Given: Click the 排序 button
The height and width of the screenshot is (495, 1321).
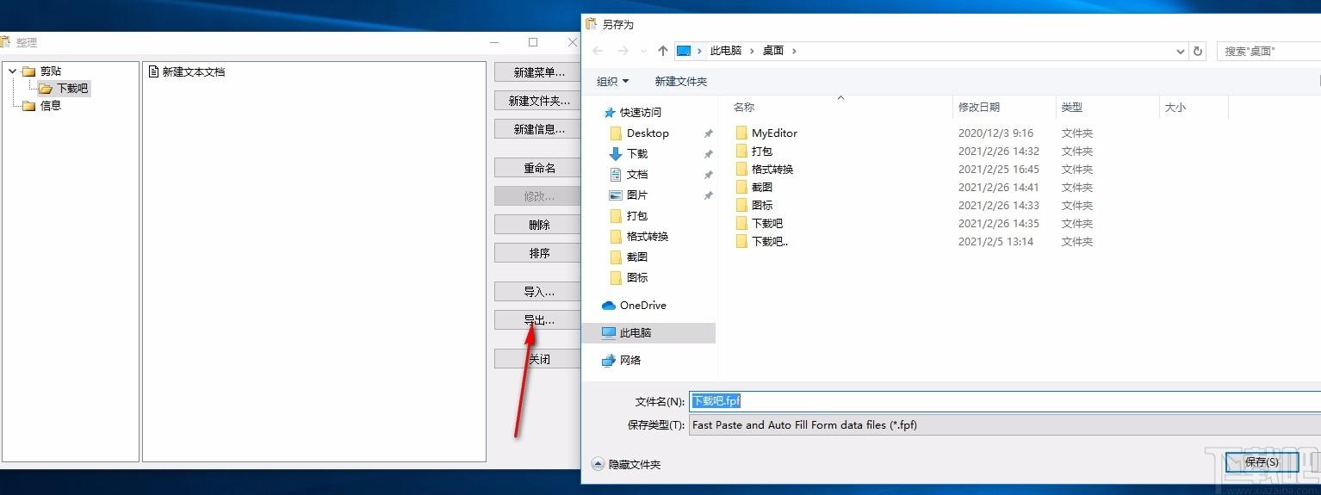Looking at the screenshot, I should tap(537, 253).
